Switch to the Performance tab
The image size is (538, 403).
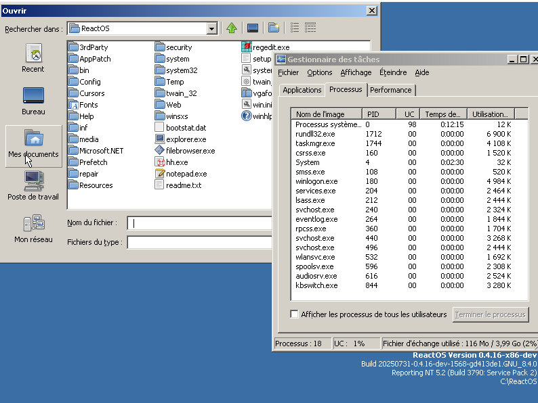pos(391,90)
